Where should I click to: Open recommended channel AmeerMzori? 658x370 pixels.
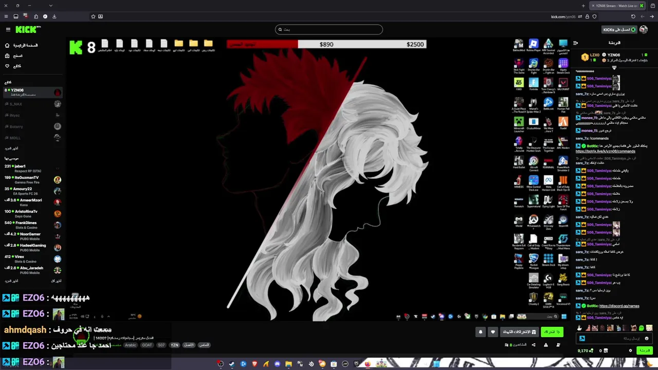(32, 202)
